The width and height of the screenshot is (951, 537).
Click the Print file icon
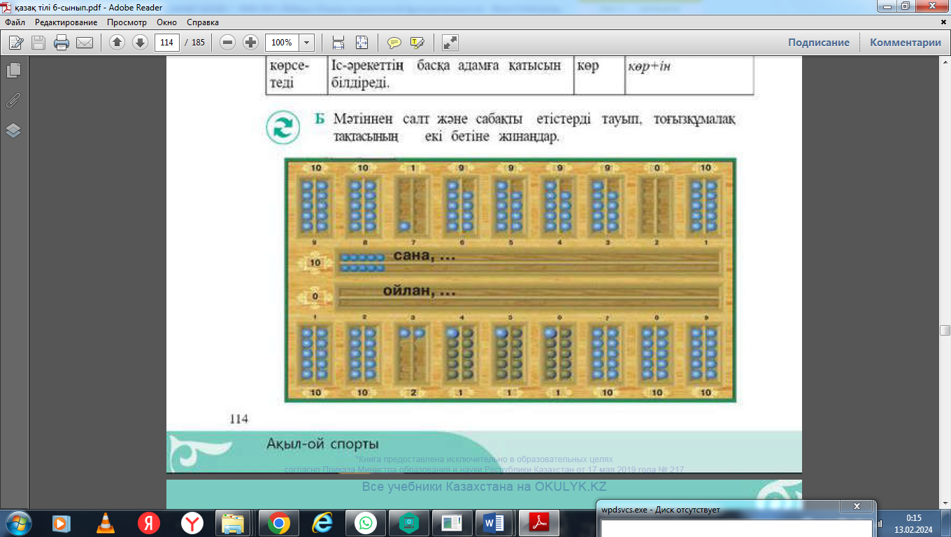[62, 43]
